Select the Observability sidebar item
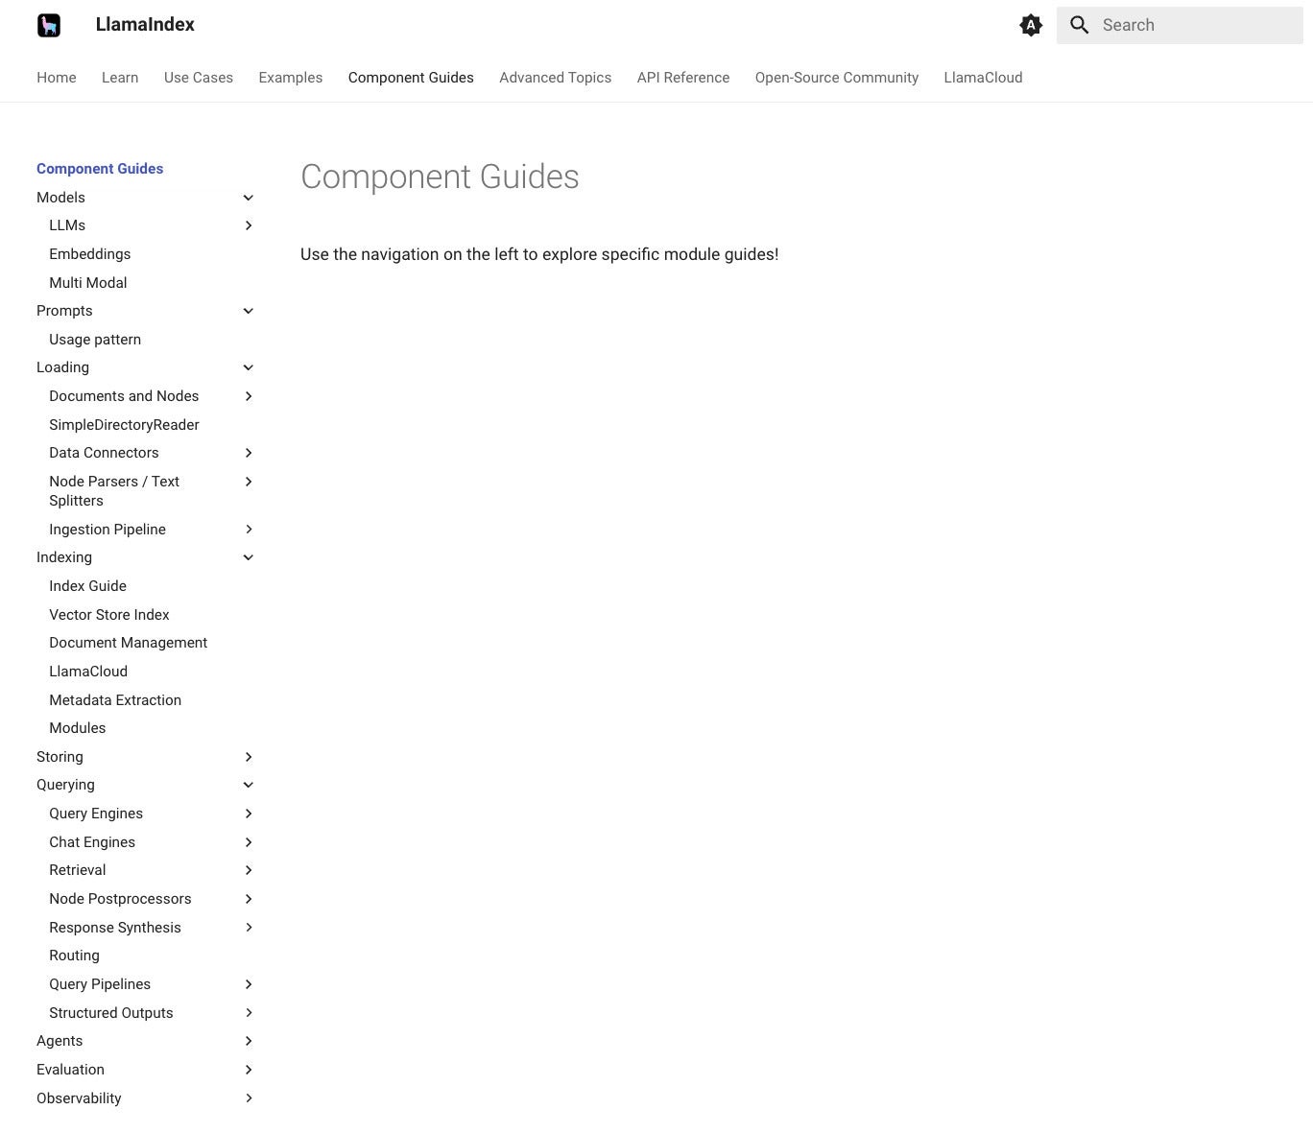 tap(79, 1098)
